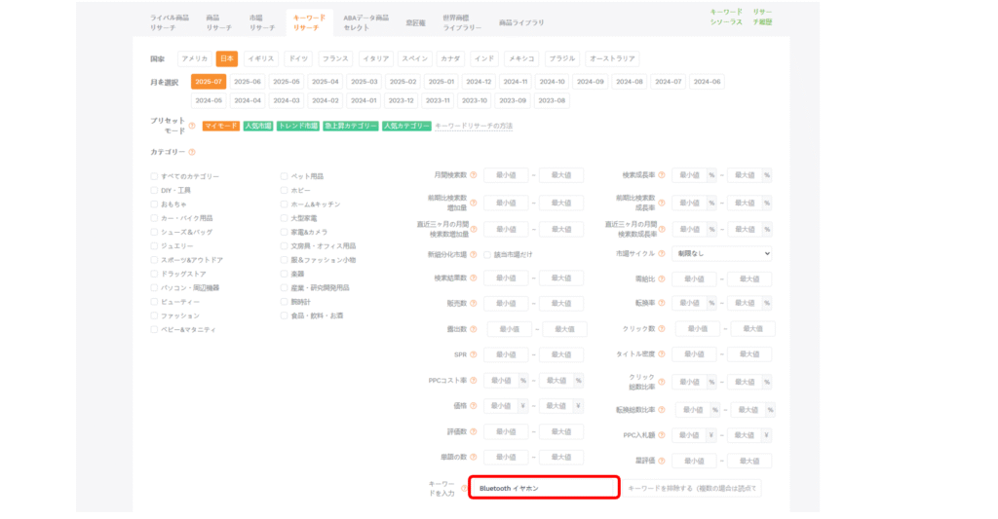Enable the 該当市場だけ checkbox
998x519 pixels.
pyautogui.click(x=487, y=253)
